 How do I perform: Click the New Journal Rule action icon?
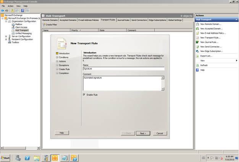click(x=197, y=42)
